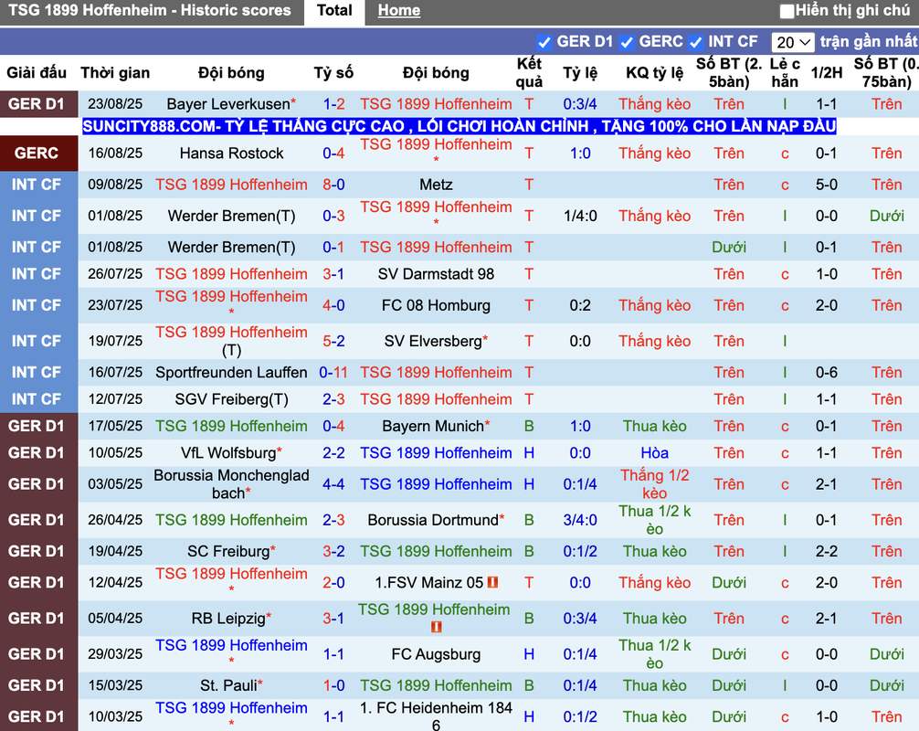This screenshot has width=919, height=731.
Task: Click SV Elversberg team name
Action: point(433,341)
